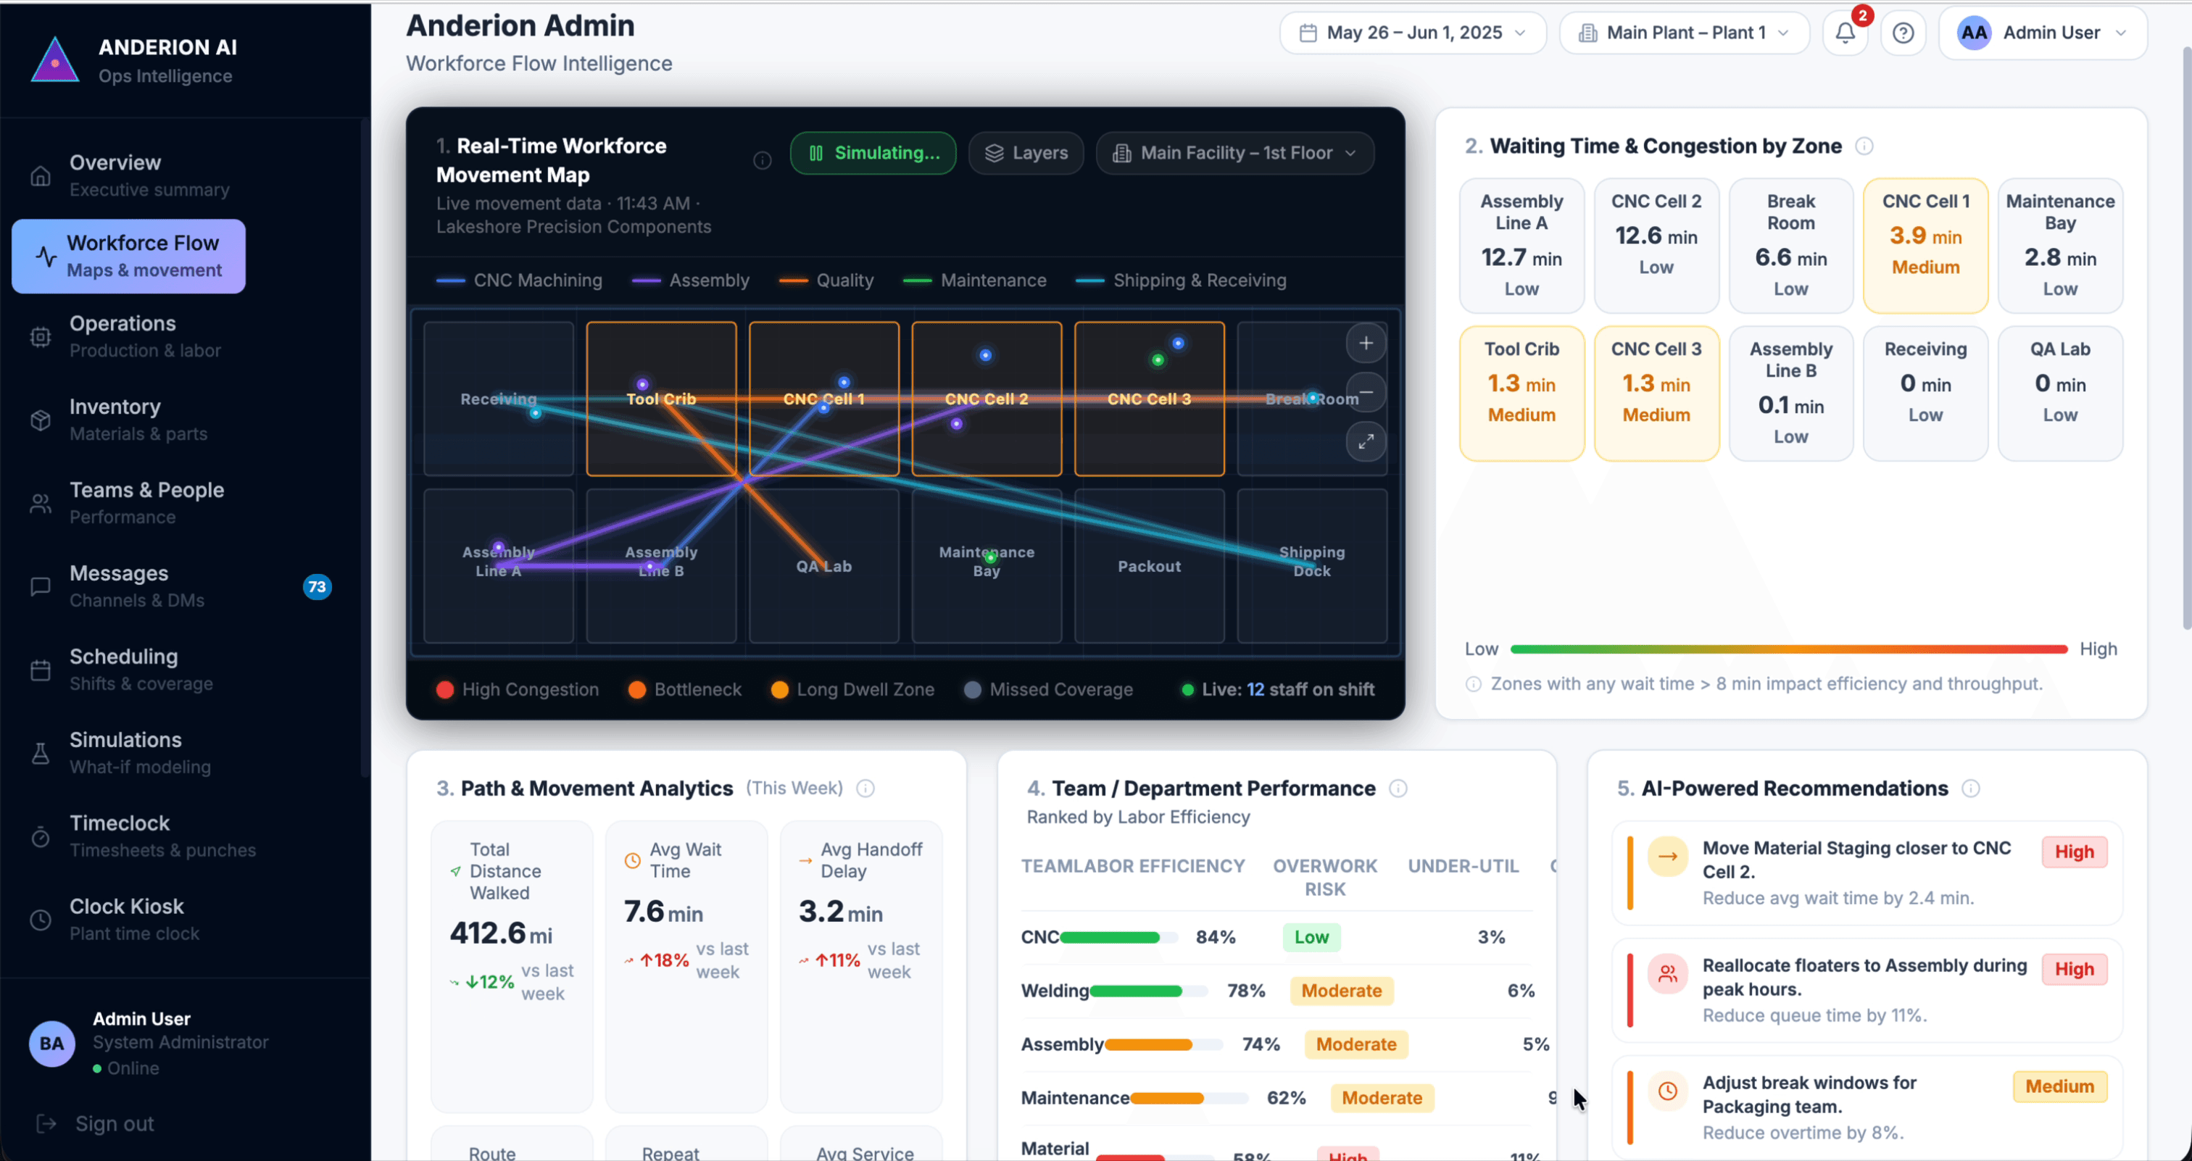Click the AA avatar in top bar

point(1974,33)
